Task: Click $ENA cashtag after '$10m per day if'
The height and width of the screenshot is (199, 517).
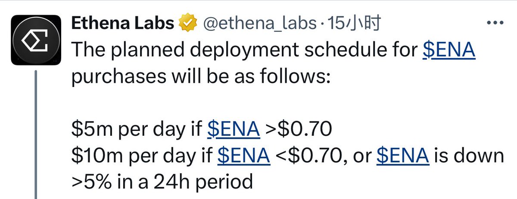Action: tap(244, 155)
